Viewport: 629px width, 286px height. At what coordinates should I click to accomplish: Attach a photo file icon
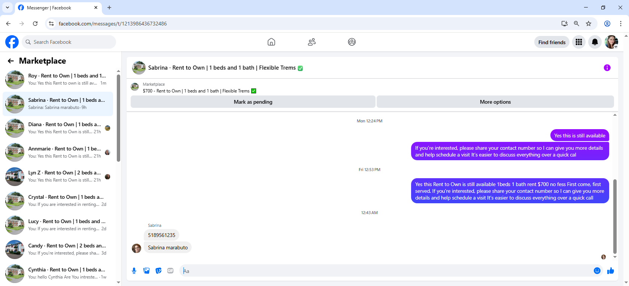(146, 271)
